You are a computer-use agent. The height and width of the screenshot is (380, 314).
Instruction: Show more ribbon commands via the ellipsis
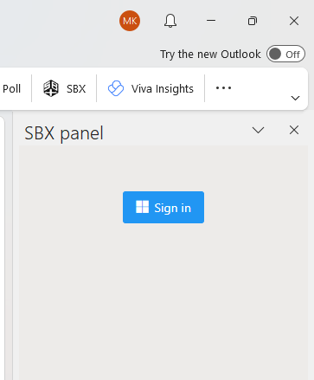click(x=223, y=88)
